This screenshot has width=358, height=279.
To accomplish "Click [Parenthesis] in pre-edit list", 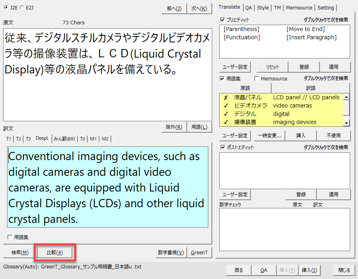I will coord(241,29).
